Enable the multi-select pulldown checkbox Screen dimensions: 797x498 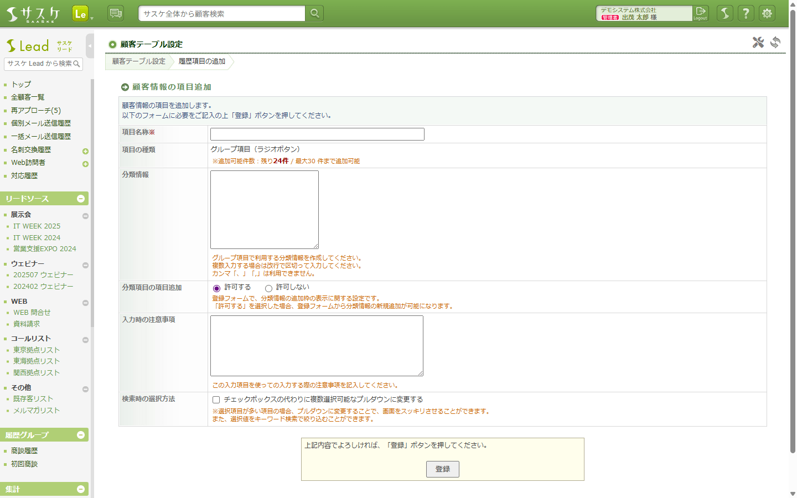coord(216,400)
